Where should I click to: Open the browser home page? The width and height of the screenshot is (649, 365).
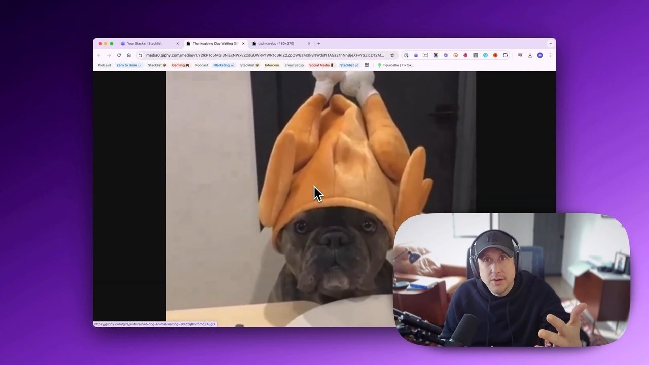coord(129,55)
